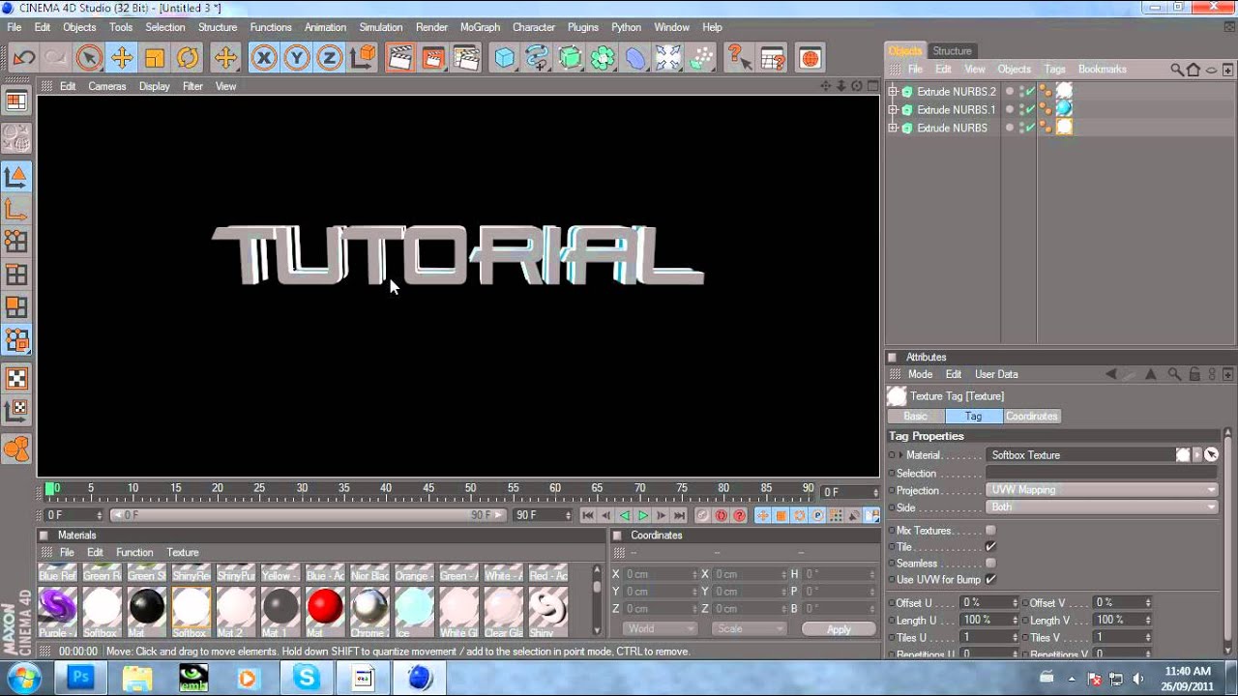Open the Projection dropdown UVW Mapping
This screenshot has width=1238, height=696.
(1102, 490)
